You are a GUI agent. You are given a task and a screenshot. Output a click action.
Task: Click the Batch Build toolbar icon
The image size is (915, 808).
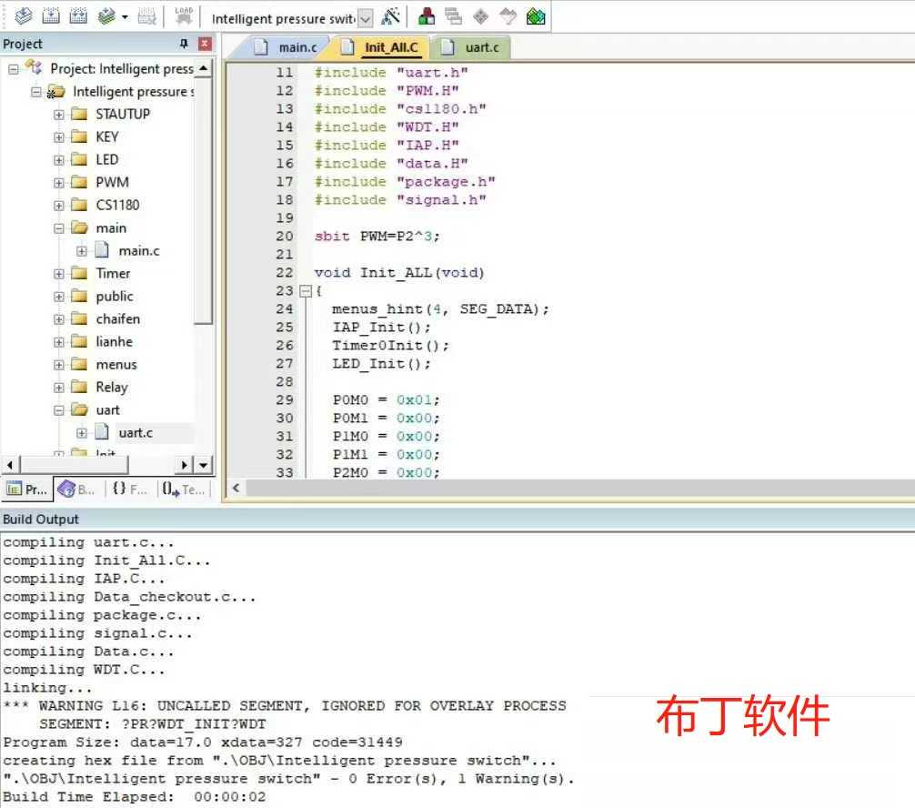pyautogui.click(x=106, y=16)
